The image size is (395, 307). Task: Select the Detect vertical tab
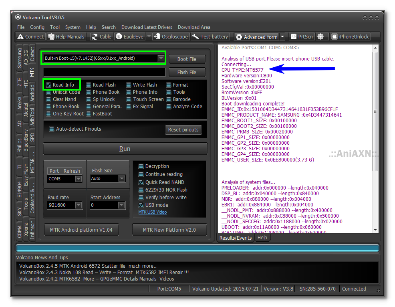[x=32, y=54]
